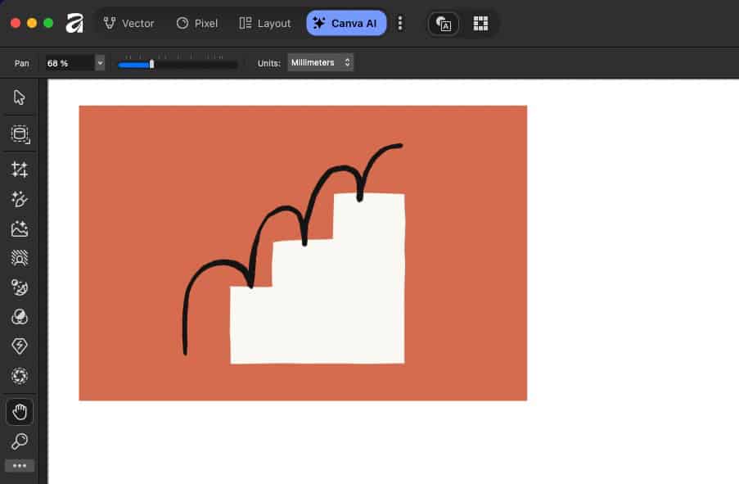Click the sparkle wand AI tool
The width and height of the screenshot is (739, 484).
tap(20, 199)
